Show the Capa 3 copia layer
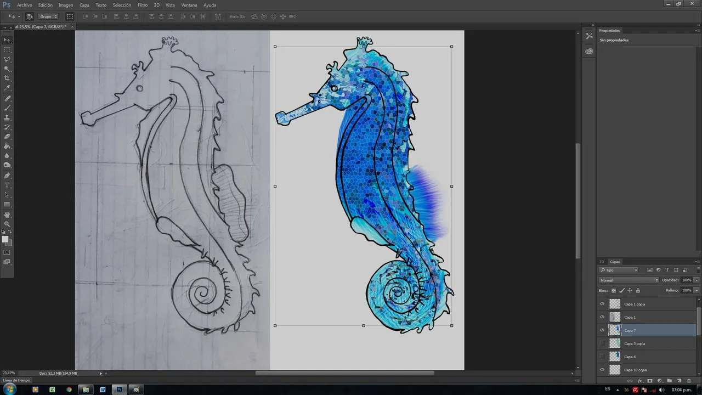The width and height of the screenshot is (702, 395). pyautogui.click(x=602, y=343)
